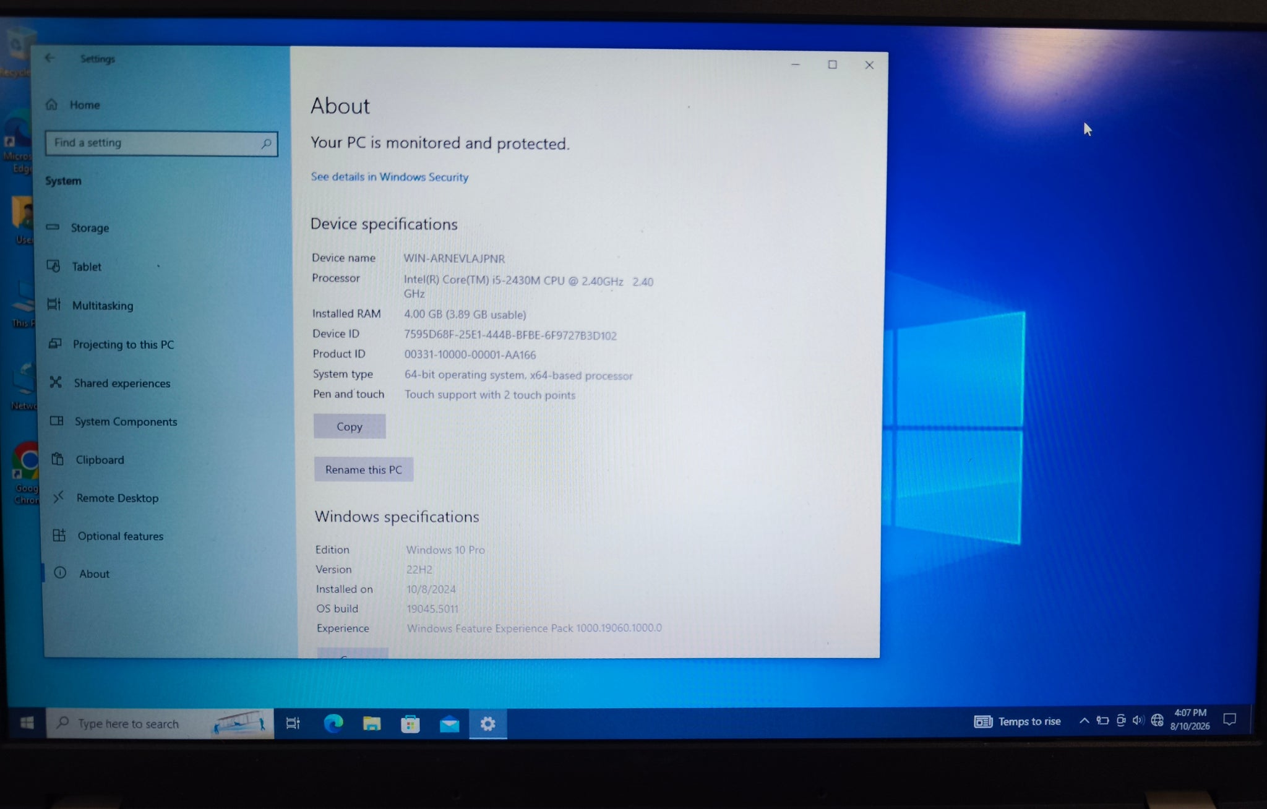Select OS build value 19045.5011
This screenshot has height=809, width=1267.
tap(432, 609)
